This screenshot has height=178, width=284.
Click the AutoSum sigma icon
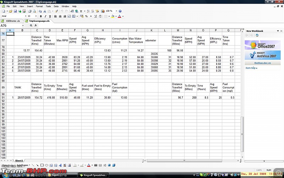coord(81,11)
